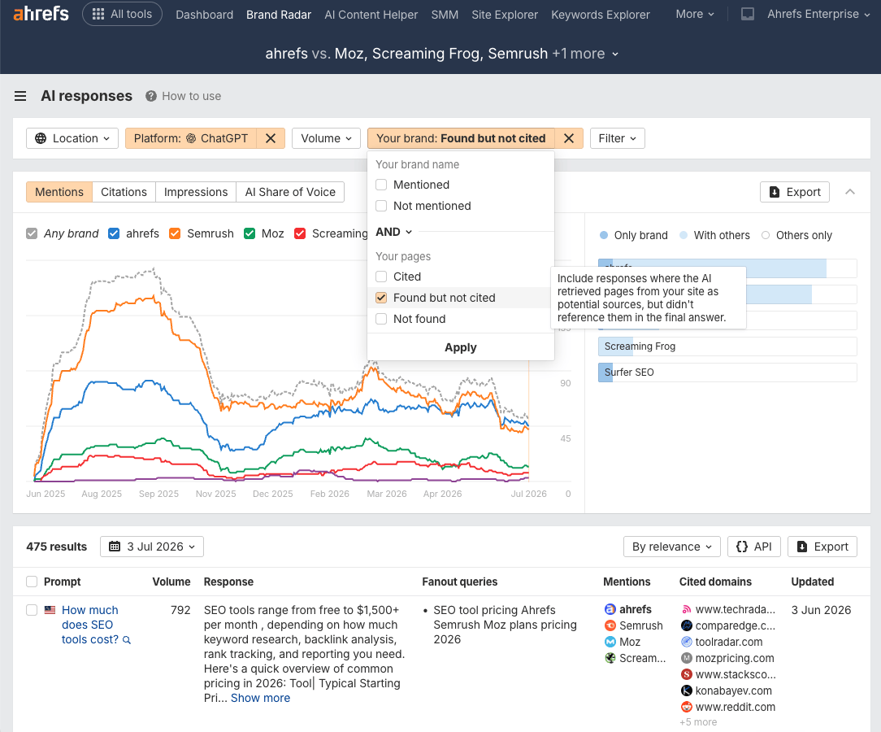Click the With others legend dot
Screen dimensions: 881x732
[684, 236]
